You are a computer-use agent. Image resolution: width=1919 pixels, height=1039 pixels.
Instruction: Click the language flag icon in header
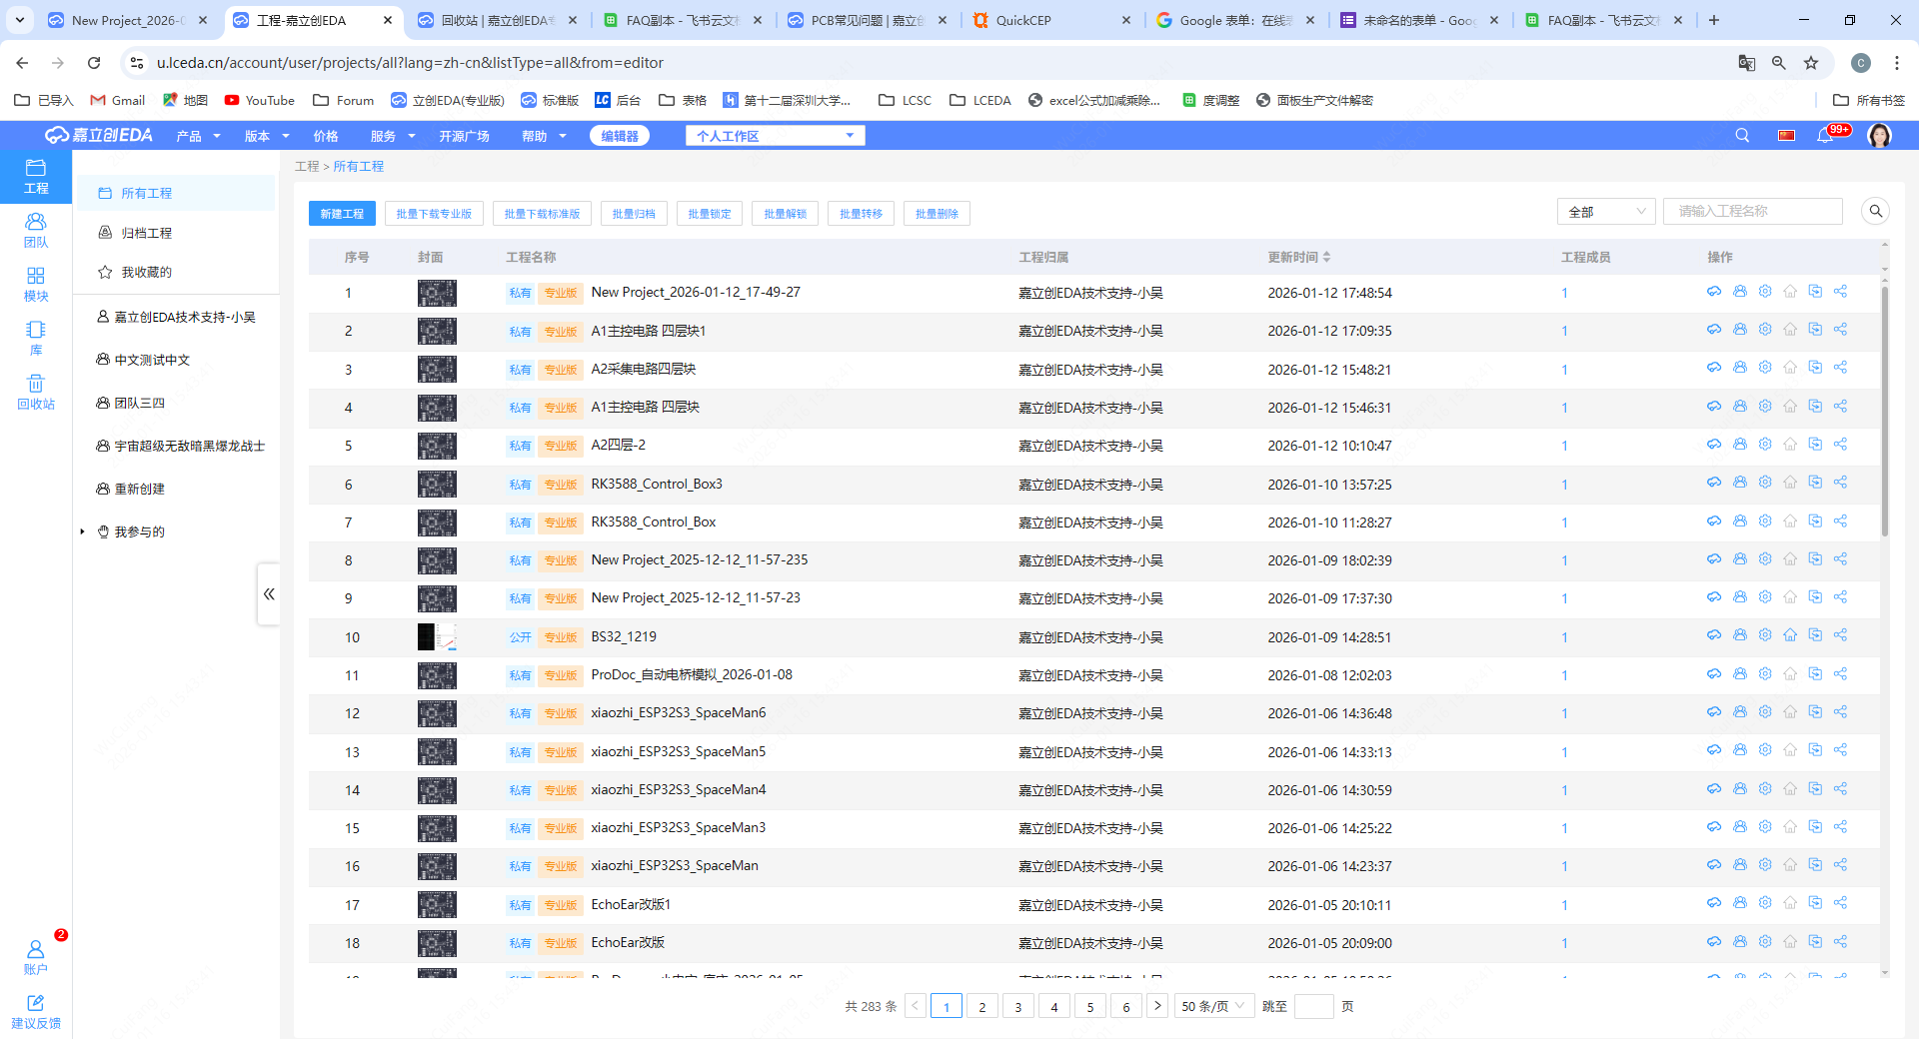(x=1786, y=136)
